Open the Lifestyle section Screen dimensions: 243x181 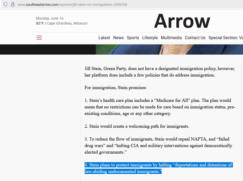point(150,38)
